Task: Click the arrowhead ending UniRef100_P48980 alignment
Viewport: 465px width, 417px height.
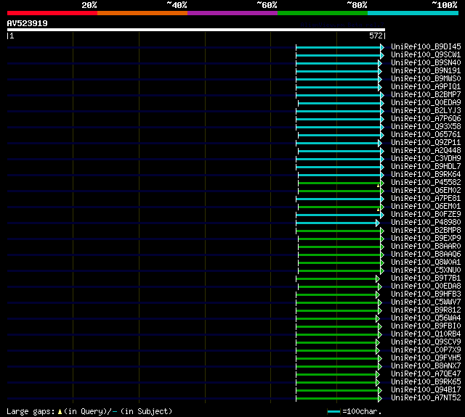Action: [378, 223]
